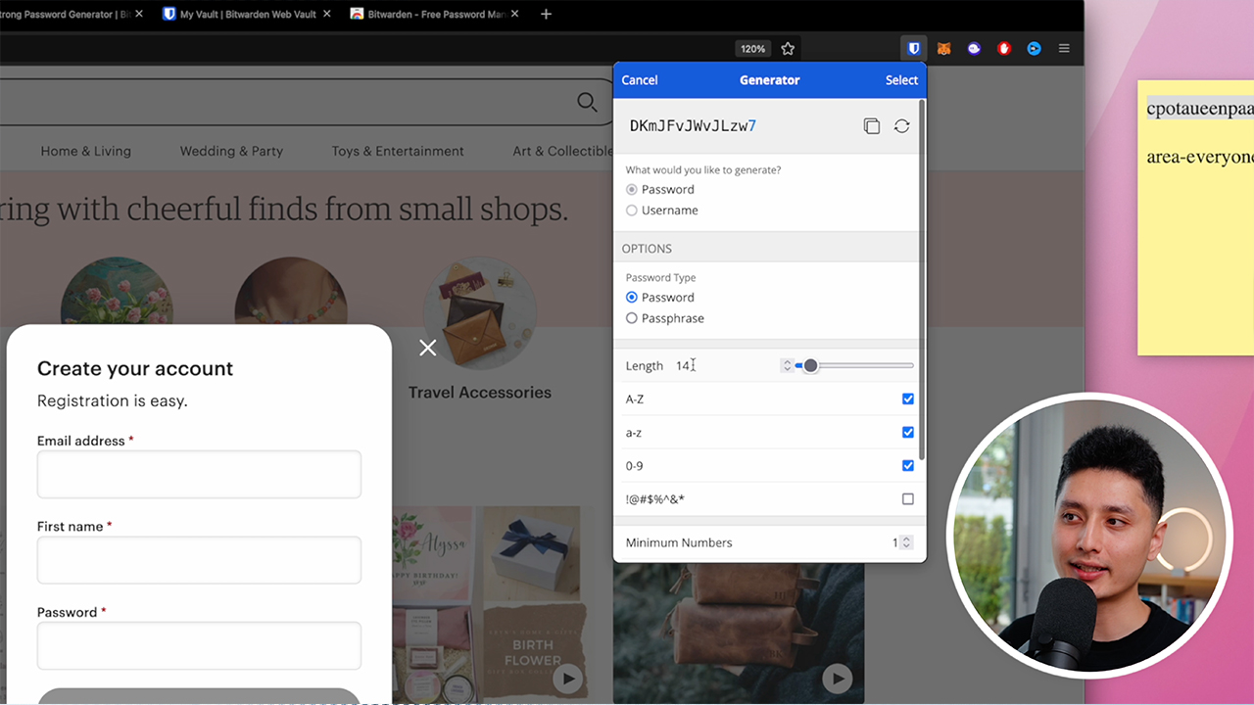Close the Strong Password Generator tab

click(139, 14)
